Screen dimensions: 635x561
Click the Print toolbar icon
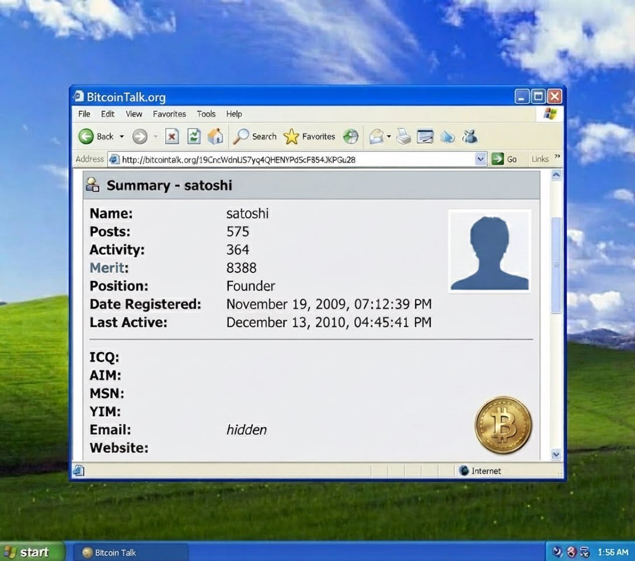tap(404, 137)
